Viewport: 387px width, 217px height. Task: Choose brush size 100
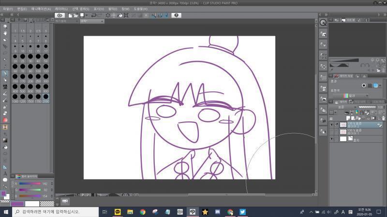point(38,68)
